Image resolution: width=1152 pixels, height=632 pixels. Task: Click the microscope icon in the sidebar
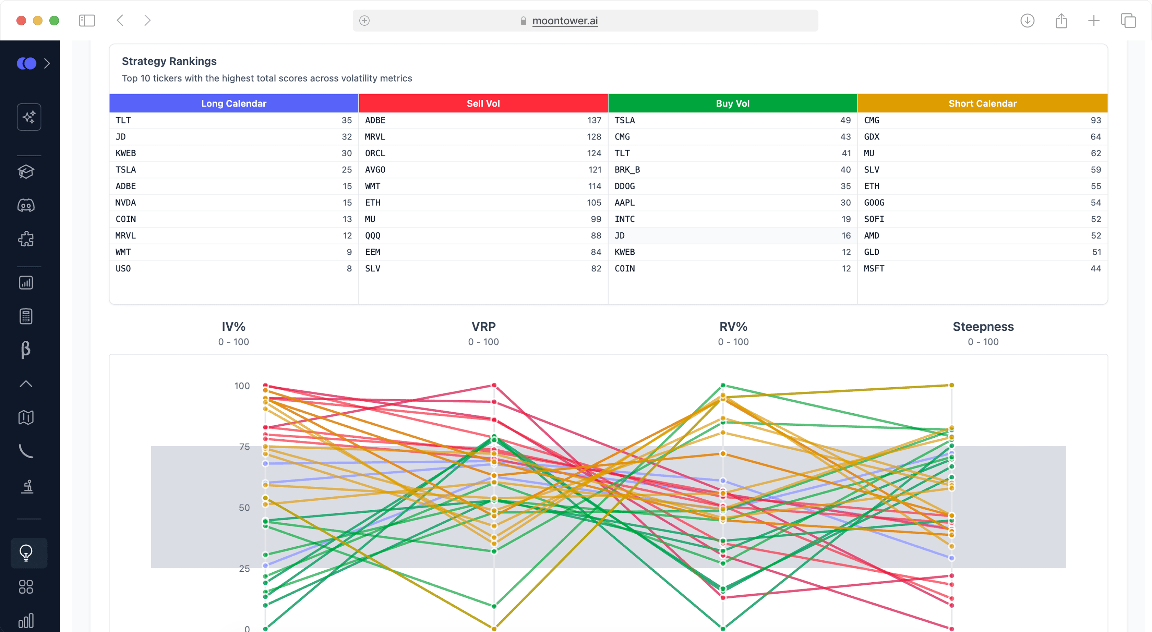point(27,486)
